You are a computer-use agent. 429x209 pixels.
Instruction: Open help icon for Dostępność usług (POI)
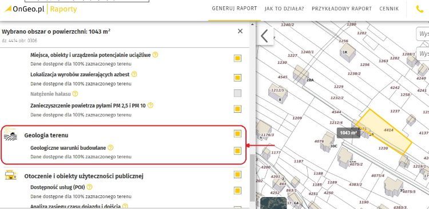click(89, 187)
